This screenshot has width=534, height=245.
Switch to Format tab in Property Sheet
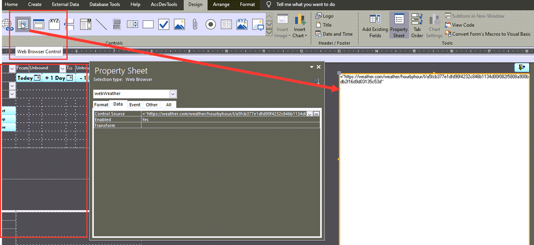pos(101,105)
